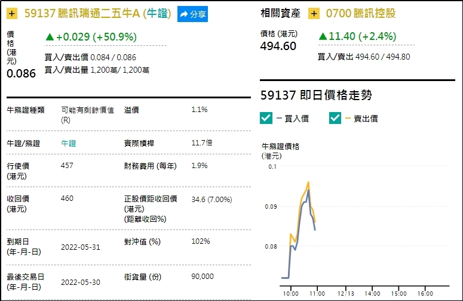Select the 牛證 type value link
This screenshot has width=463, height=301.
point(69,144)
